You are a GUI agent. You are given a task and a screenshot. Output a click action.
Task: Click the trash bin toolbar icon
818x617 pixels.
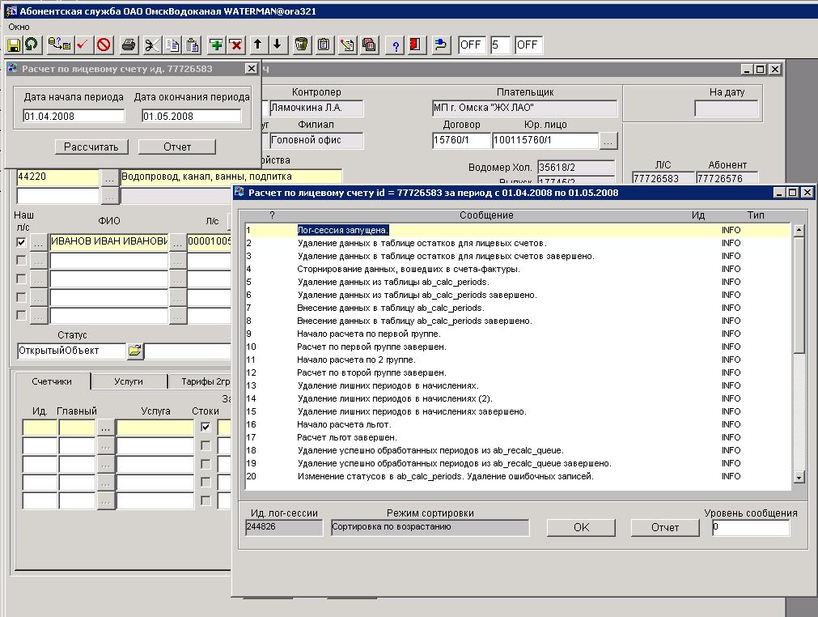pyautogui.click(x=301, y=45)
